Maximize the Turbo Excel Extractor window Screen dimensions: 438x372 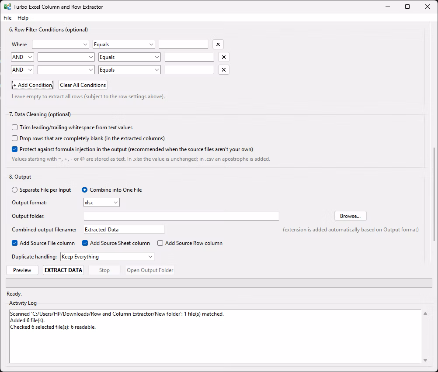pyautogui.click(x=407, y=7)
